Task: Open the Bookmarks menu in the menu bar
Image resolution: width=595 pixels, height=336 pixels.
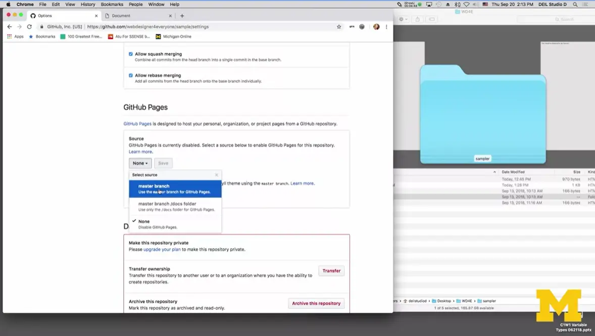Action: [x=112, y=4]
